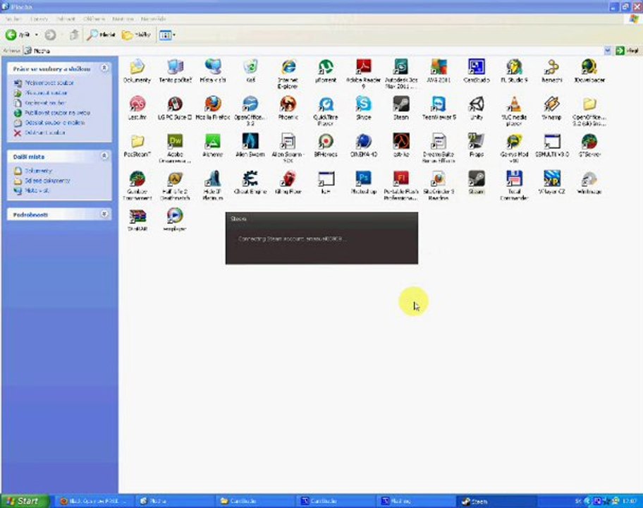Viewport: 643px width, 508px height.
Task: Open the Back button history dropdown arrow
Action: (36, 35)
